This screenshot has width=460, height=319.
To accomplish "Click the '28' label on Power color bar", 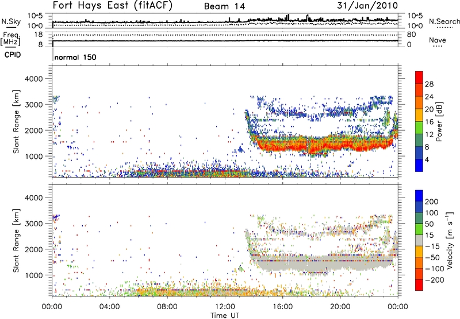I will (x=429, y=84).
